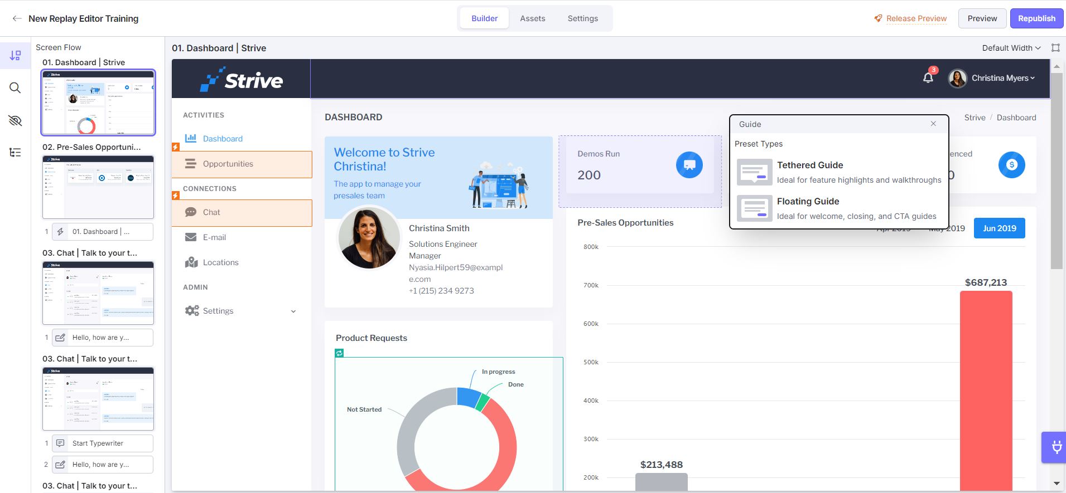Select Chat in the Strive sidebar
1066x493 pixels.
click(x=242, y=213)
